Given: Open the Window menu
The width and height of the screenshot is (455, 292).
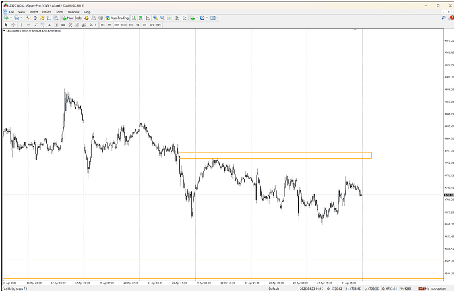Looking at the screenshot, I should click(73, 12).
